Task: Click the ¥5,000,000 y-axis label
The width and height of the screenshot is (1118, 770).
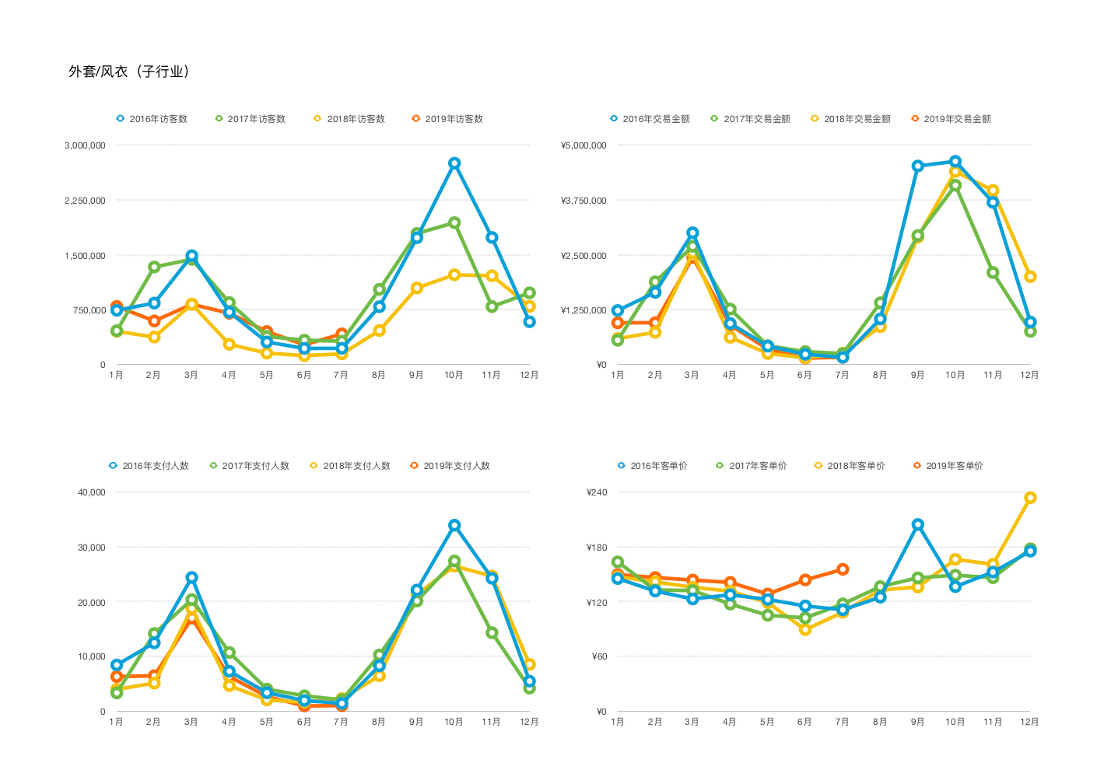Action: [x=584, y=145]
